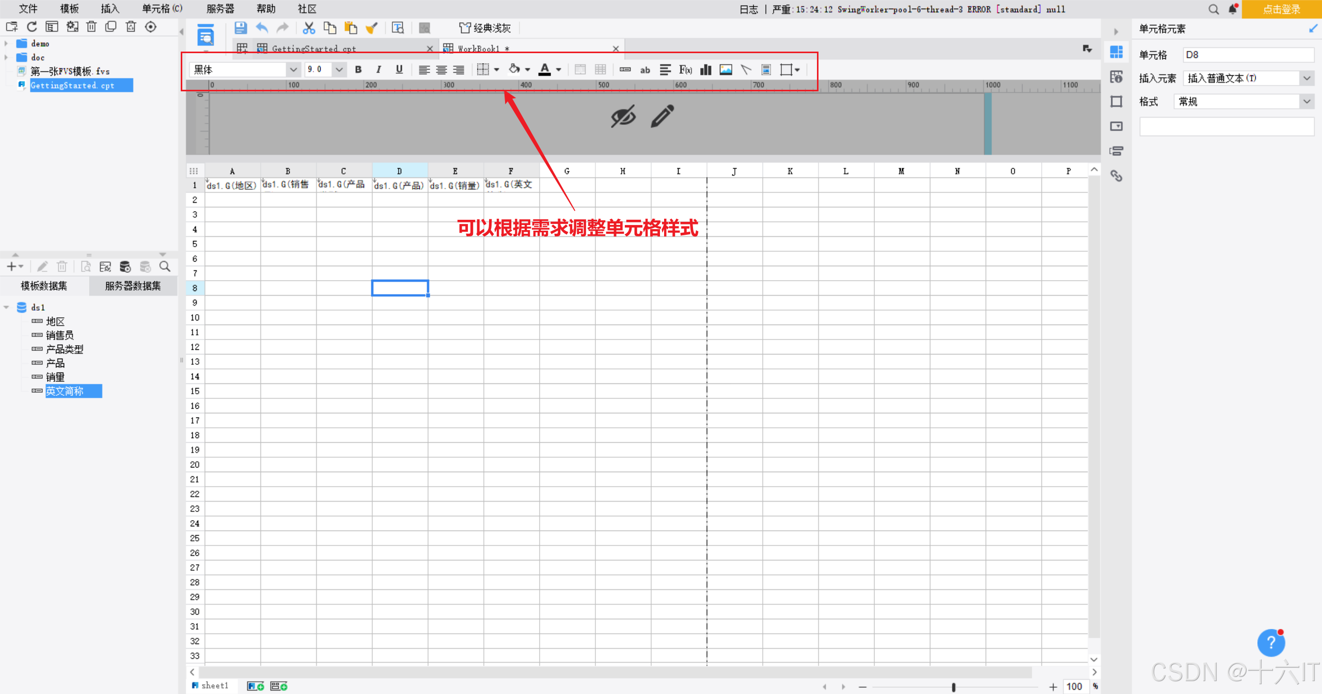
Task: Switch to 服务器数据集 tab
Action: click(133, 286)
